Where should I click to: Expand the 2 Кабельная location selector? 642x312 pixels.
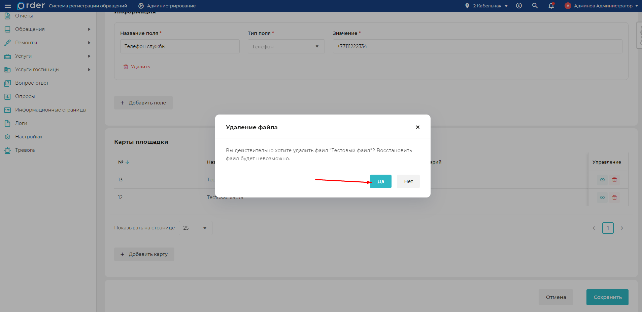487,6
